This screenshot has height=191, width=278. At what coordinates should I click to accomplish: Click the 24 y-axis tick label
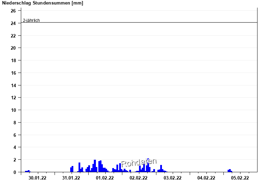(13, 23)
